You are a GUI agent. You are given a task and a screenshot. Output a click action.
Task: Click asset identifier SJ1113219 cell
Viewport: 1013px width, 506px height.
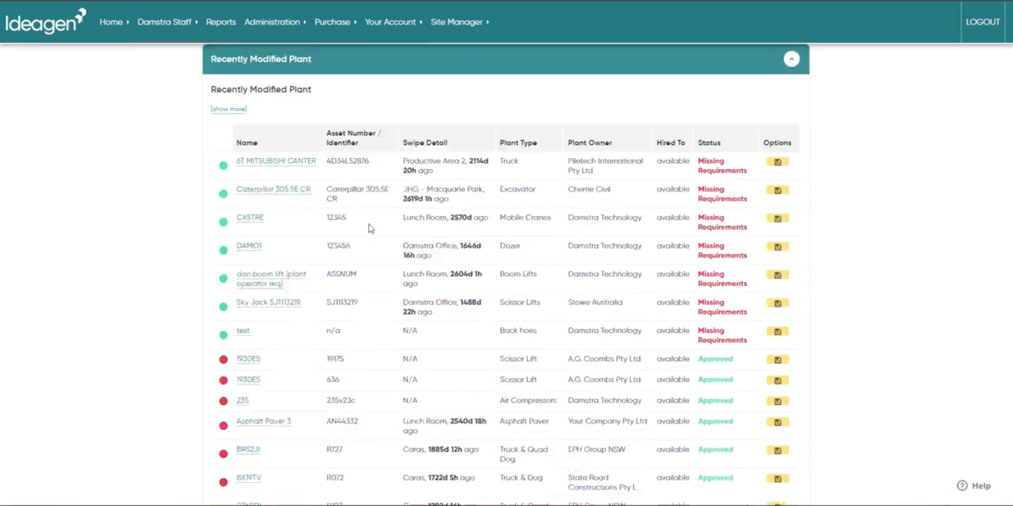342,302
